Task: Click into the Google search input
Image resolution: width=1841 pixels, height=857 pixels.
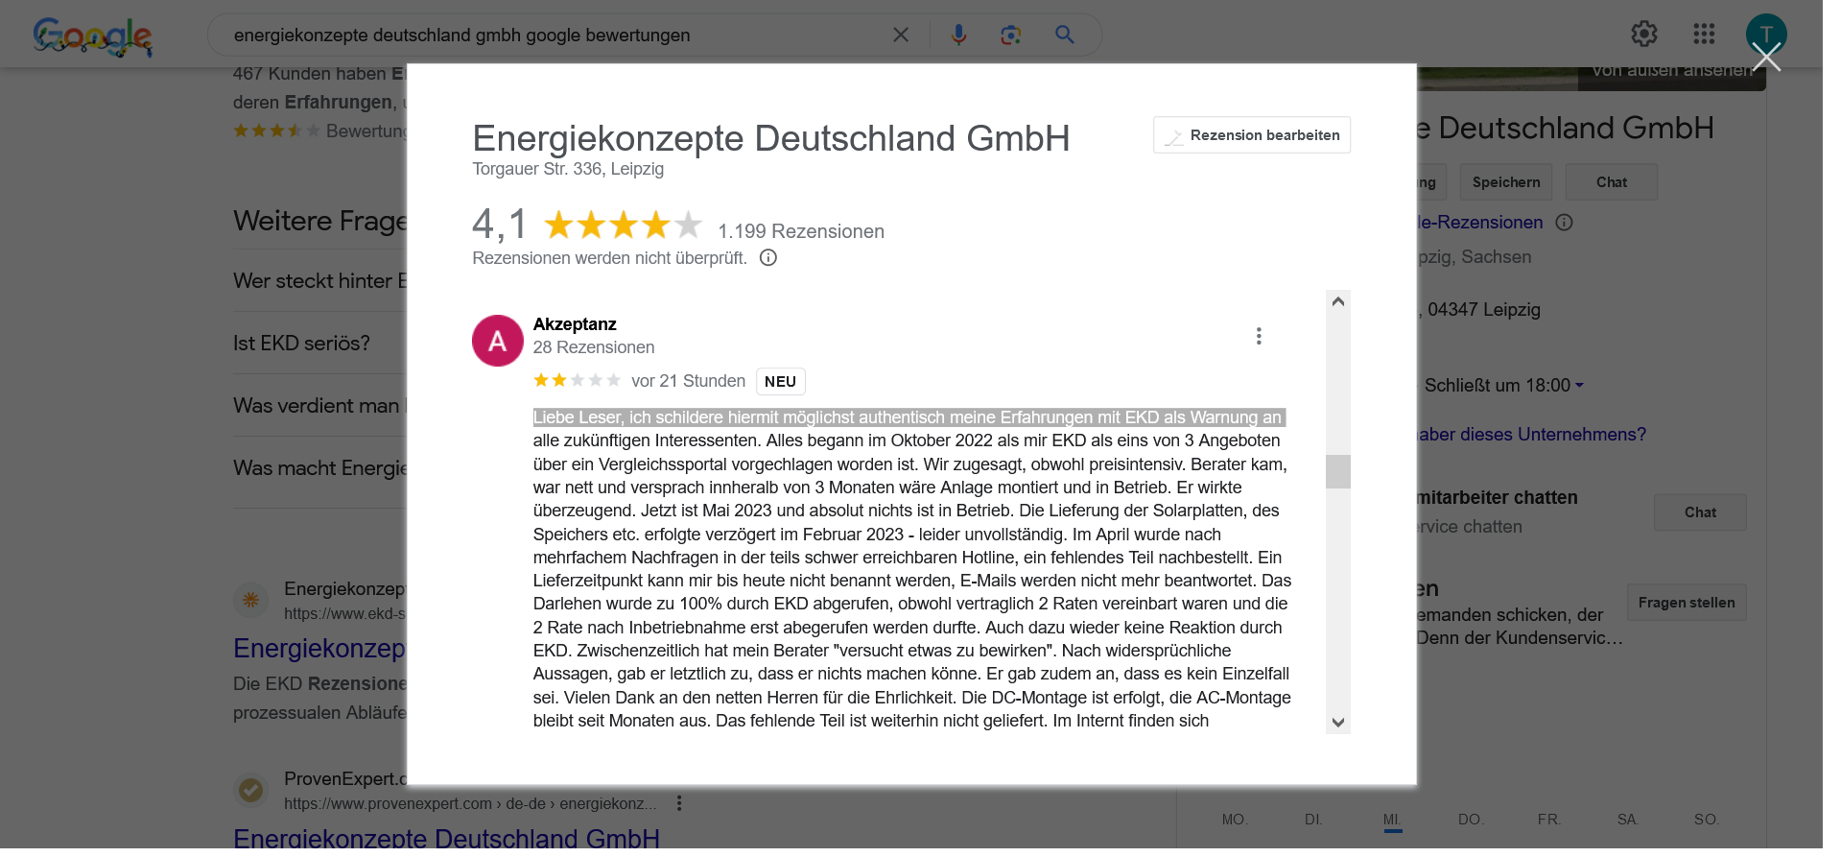Action: click(x=556, y=36)
